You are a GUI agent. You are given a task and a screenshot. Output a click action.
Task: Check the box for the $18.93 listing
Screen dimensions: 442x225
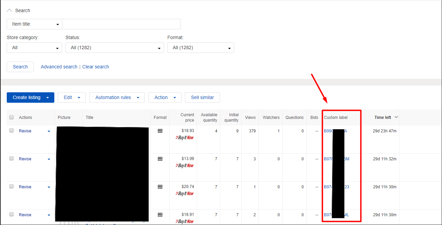pyautogui.click(x=11, y=130)
